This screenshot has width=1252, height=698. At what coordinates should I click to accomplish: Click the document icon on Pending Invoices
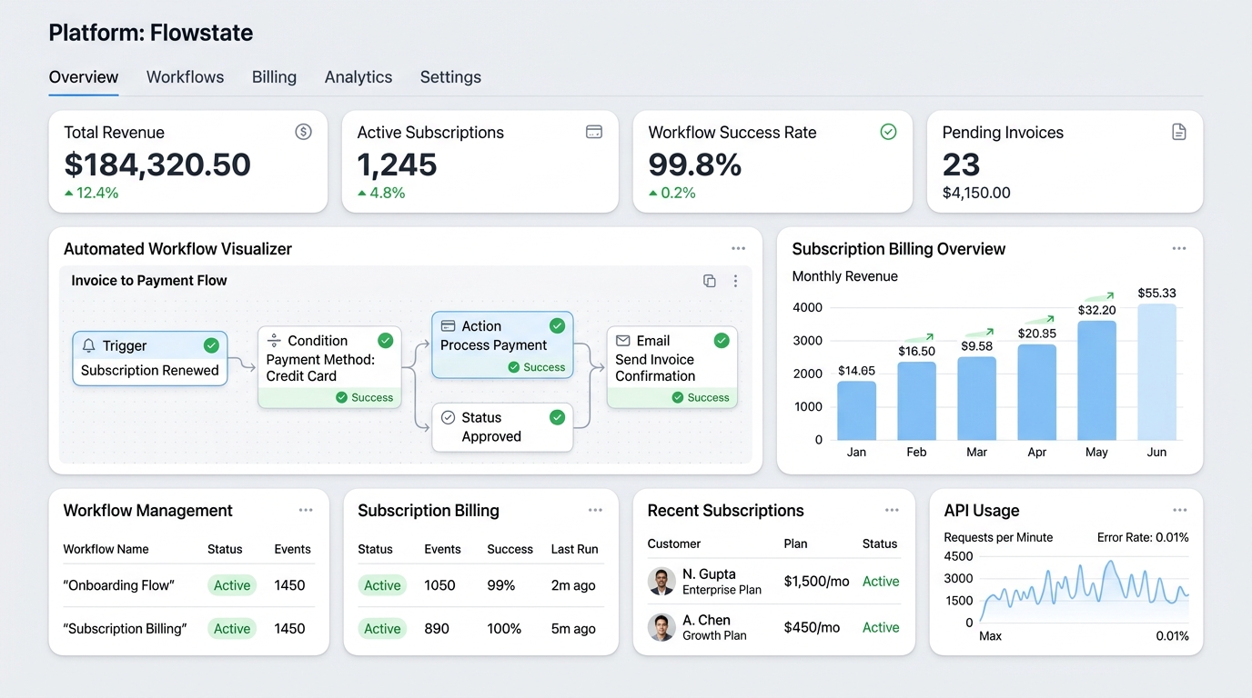(x=1179, y=132)
